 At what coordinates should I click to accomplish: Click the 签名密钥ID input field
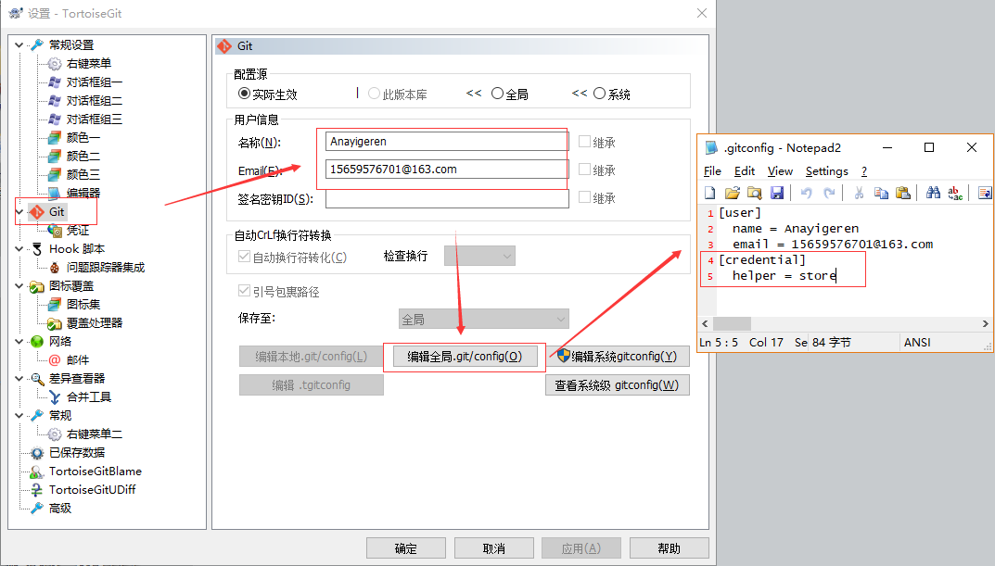(447, 198)
